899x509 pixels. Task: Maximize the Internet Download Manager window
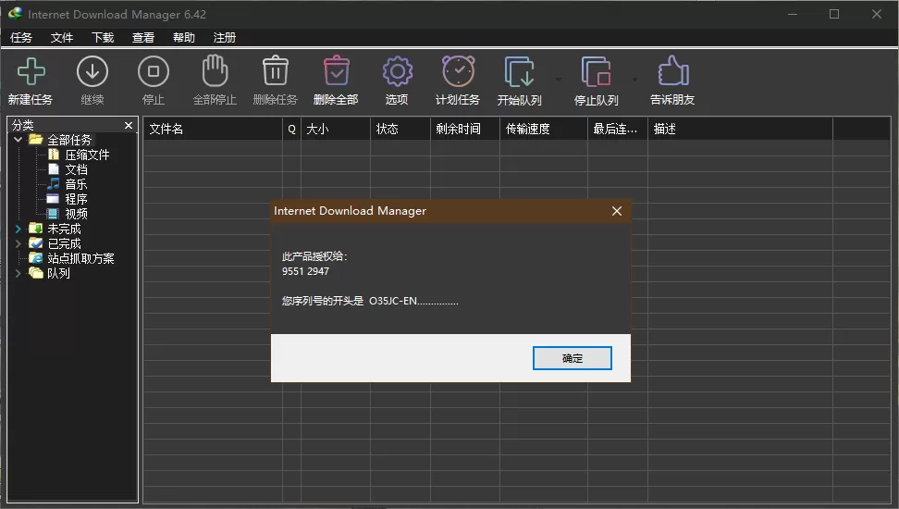pyautogui.click(x=834, y=14)
